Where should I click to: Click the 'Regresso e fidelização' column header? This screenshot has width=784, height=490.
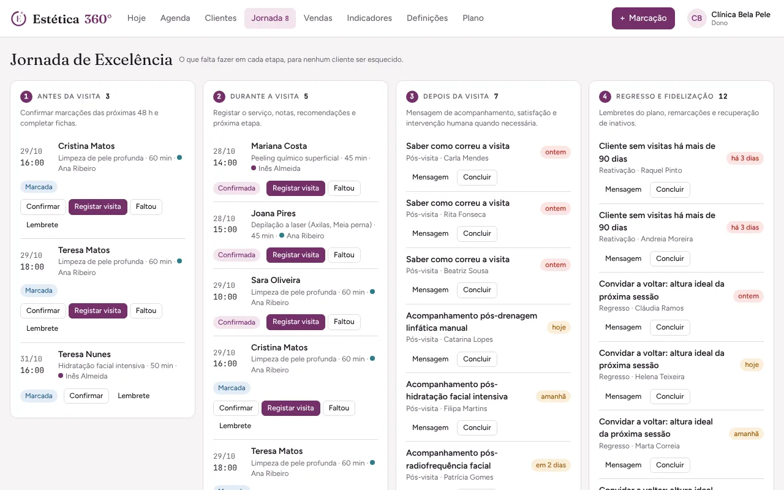tap(665, 97)
